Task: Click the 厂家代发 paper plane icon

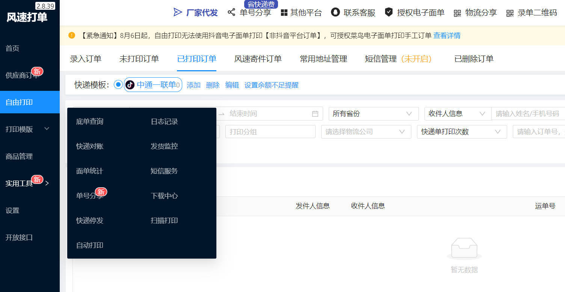Action: pos(177,12)
